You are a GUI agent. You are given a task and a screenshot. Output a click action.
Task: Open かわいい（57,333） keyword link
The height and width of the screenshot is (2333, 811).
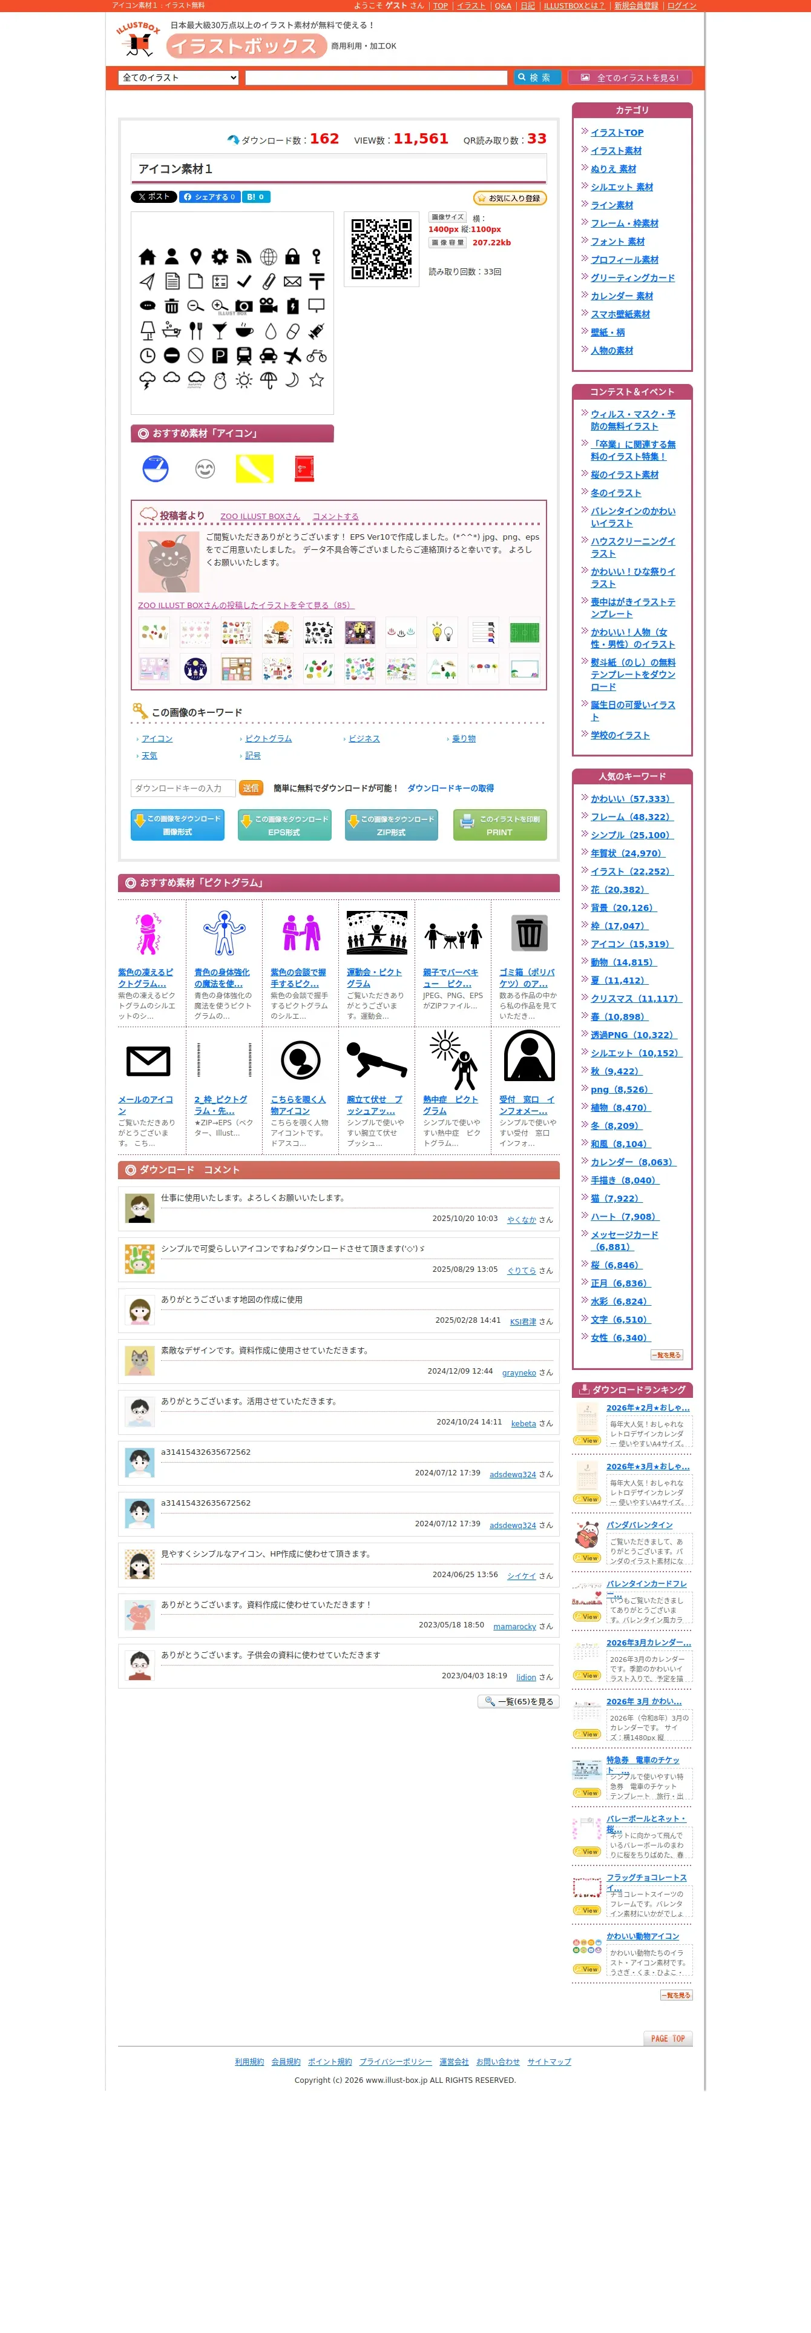(632, 799)
